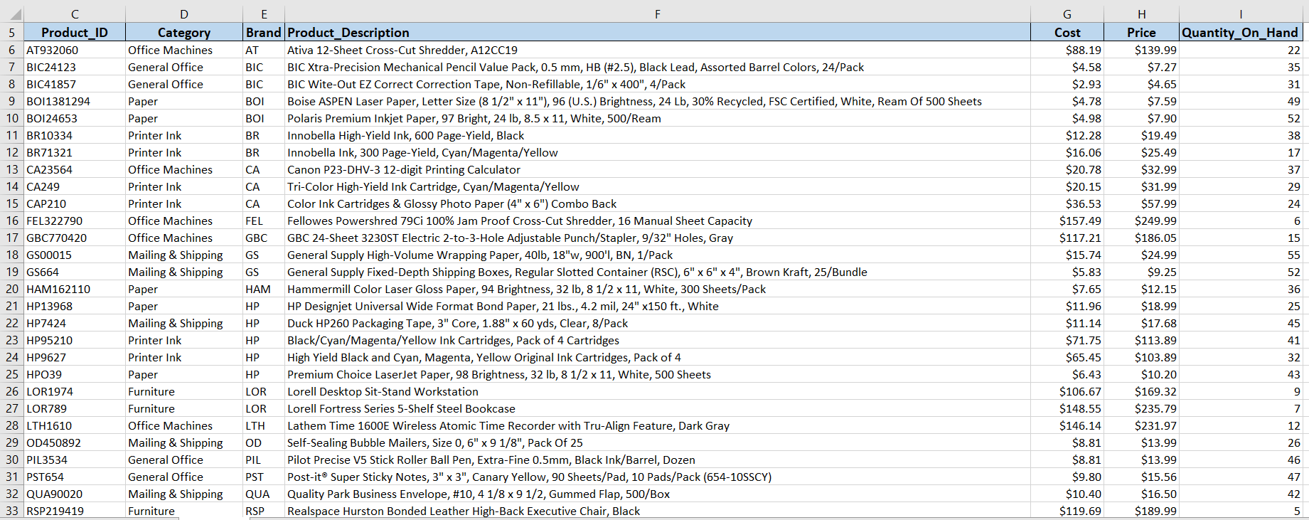Click Paper category in HPO39 row
Screen dimensions: 1309x520
click(x=184, y=374)
